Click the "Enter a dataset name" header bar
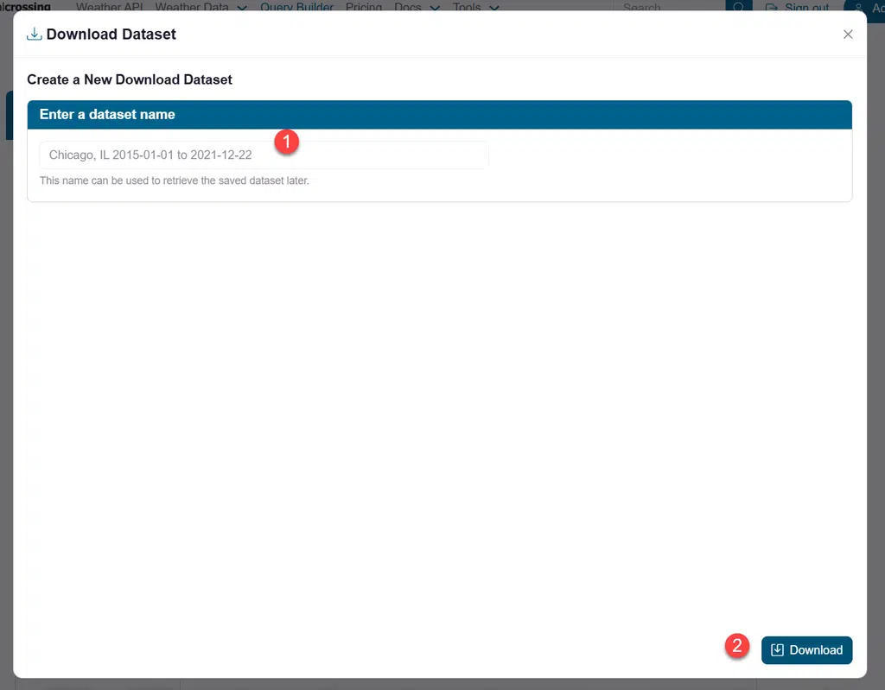The width and height of the screenshot is (885, 690). click(440, 115)
